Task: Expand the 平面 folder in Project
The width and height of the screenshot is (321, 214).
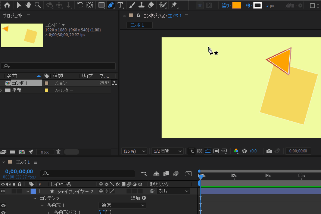Action: 1,90
